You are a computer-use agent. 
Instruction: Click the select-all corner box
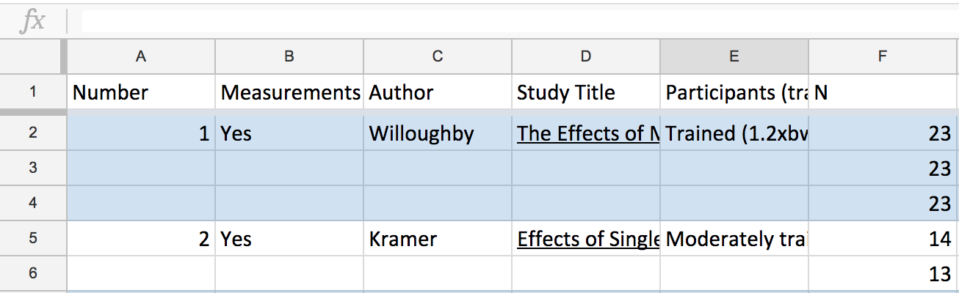click(33, 56)
